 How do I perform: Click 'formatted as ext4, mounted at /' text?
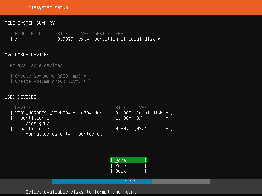click(x=66, y=134)
